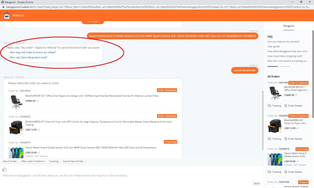This screenshot has width=314, height=188.
Task: Click the All Orders heading in sidebar
Action: click(273, 76)
